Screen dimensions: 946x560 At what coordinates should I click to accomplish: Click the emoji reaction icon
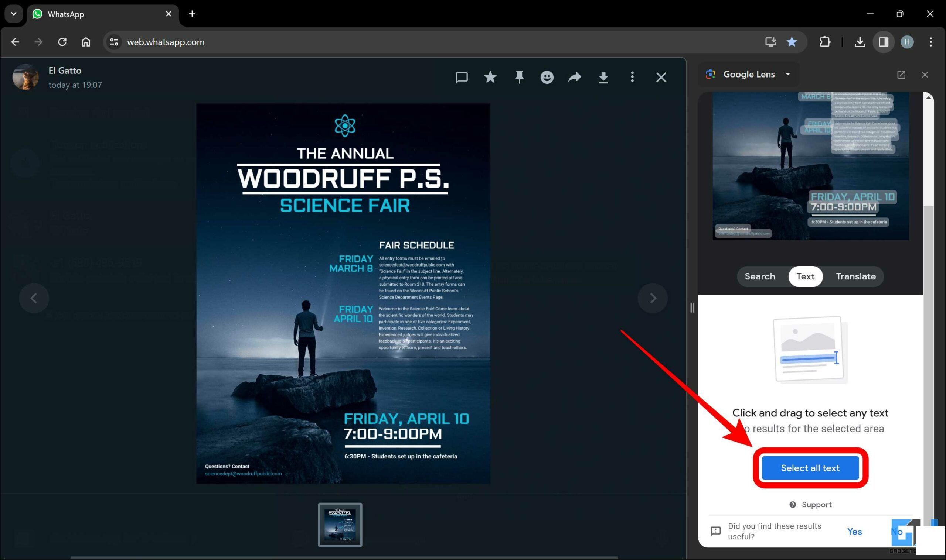(x=547, y=77)
